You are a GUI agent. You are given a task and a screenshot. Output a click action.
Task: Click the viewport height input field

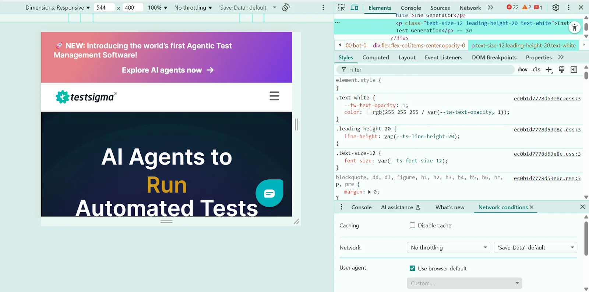pos(133,7)
